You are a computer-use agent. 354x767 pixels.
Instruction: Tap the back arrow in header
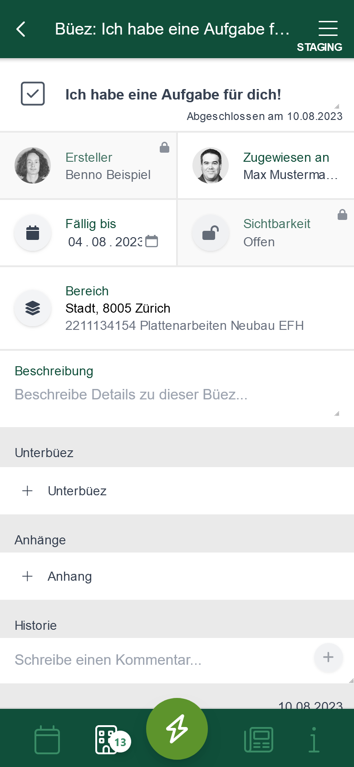click(x=21, y=29)
